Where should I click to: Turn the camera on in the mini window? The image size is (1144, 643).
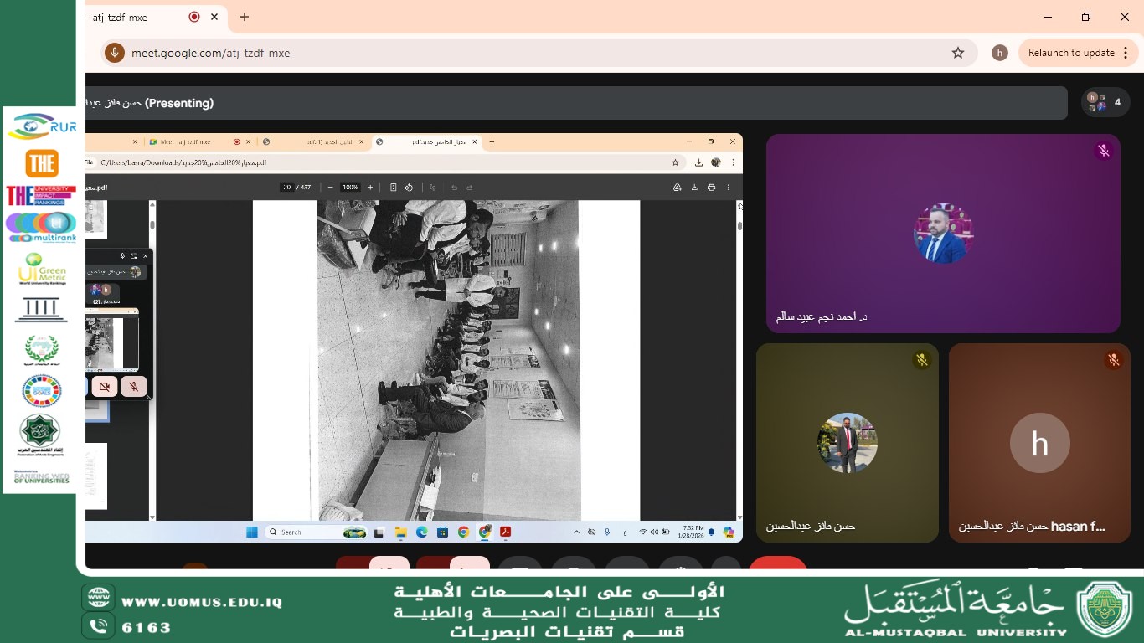[104, 386]
